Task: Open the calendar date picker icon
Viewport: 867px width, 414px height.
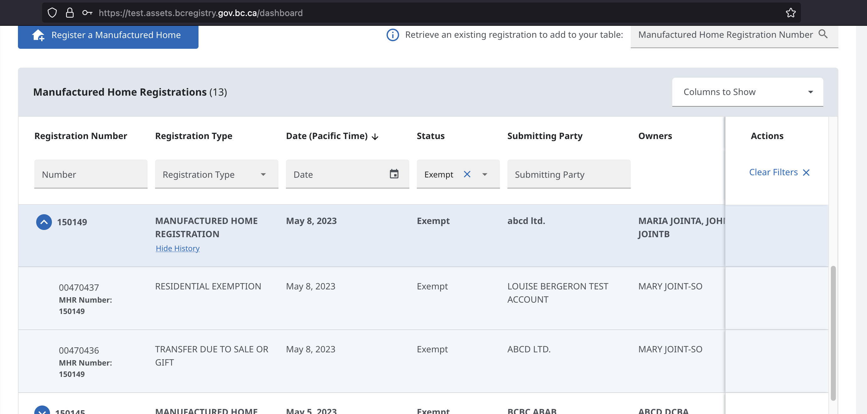Action: [394, 174]
